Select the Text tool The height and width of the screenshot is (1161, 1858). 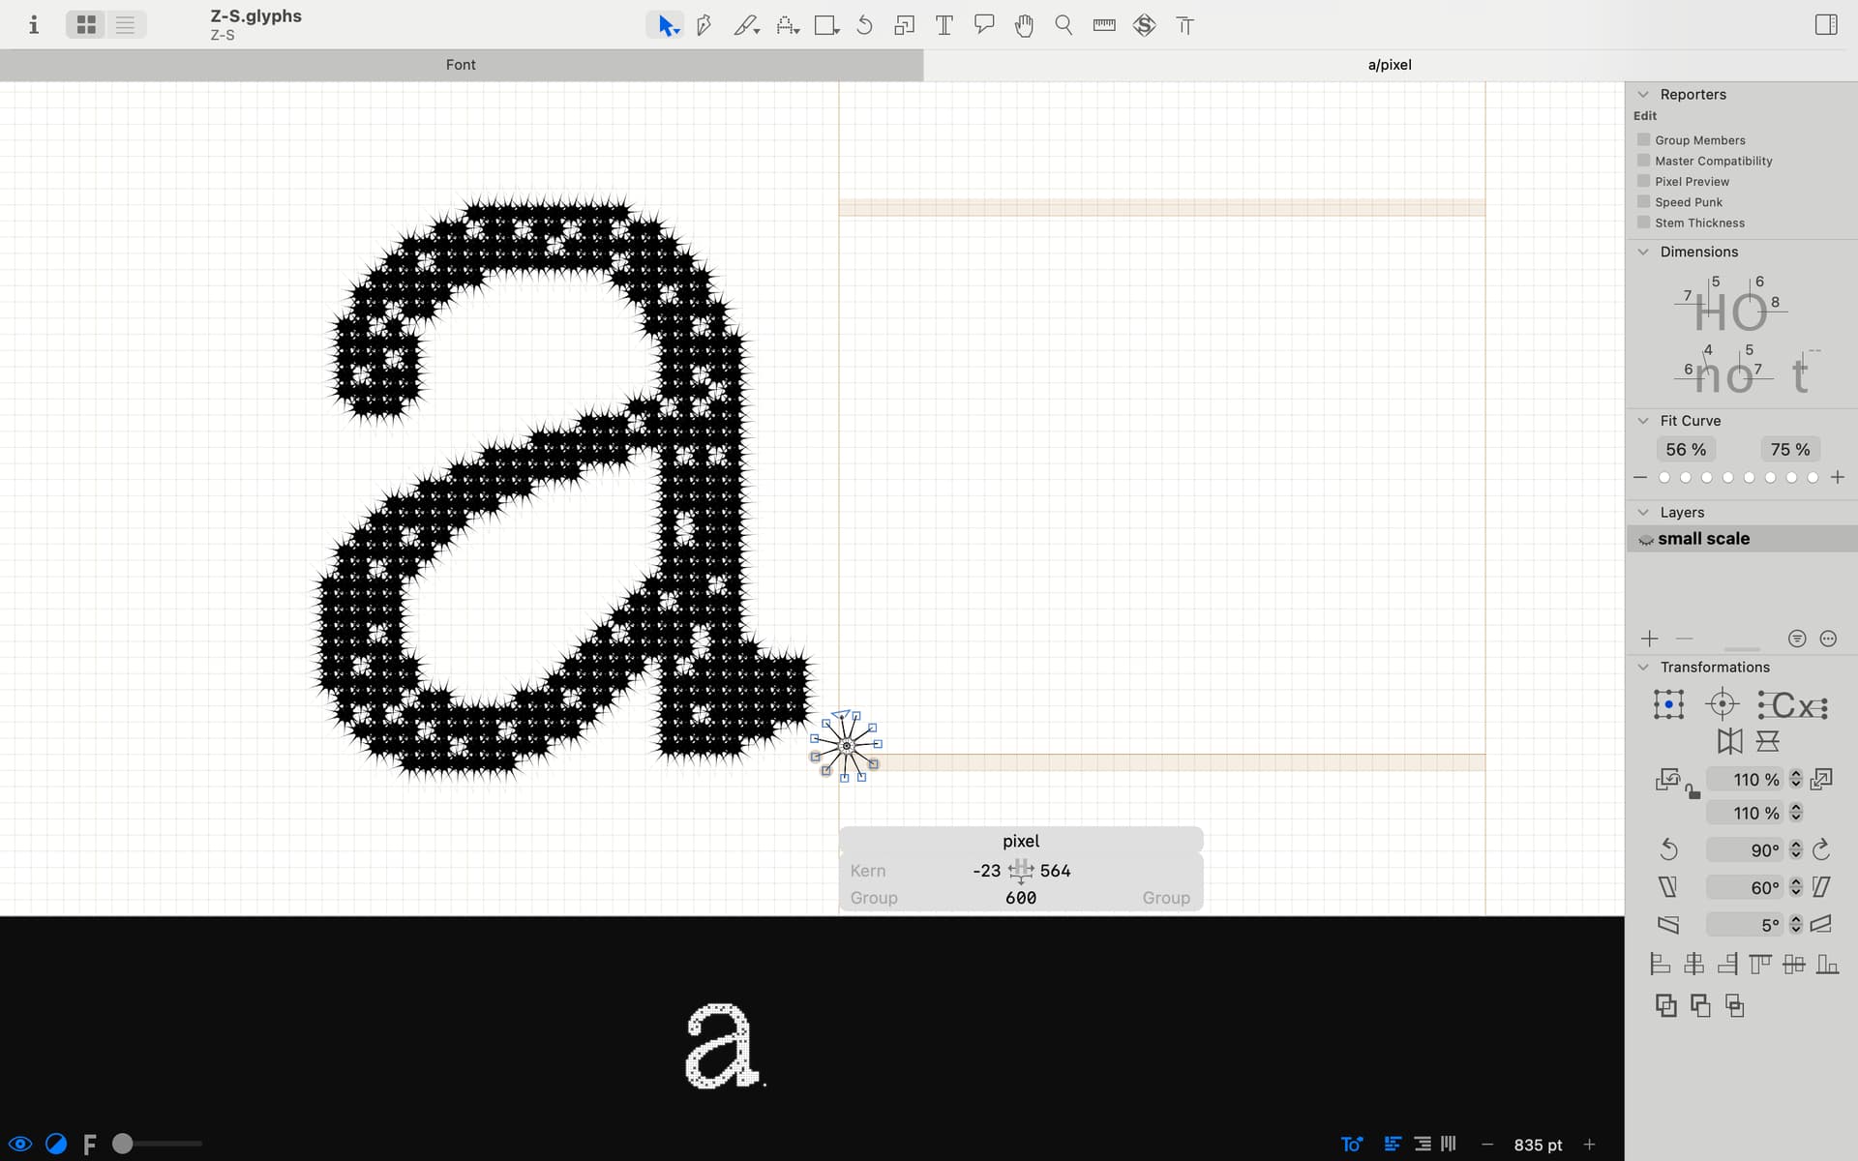pyautogui.click(x=944, y=25)
